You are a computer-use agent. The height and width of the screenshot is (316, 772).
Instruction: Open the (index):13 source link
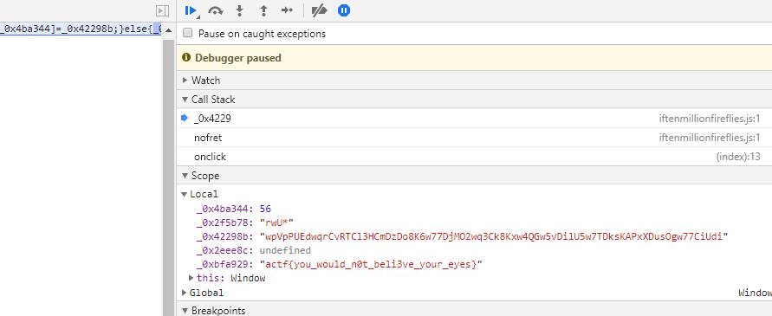click(738, 157)
